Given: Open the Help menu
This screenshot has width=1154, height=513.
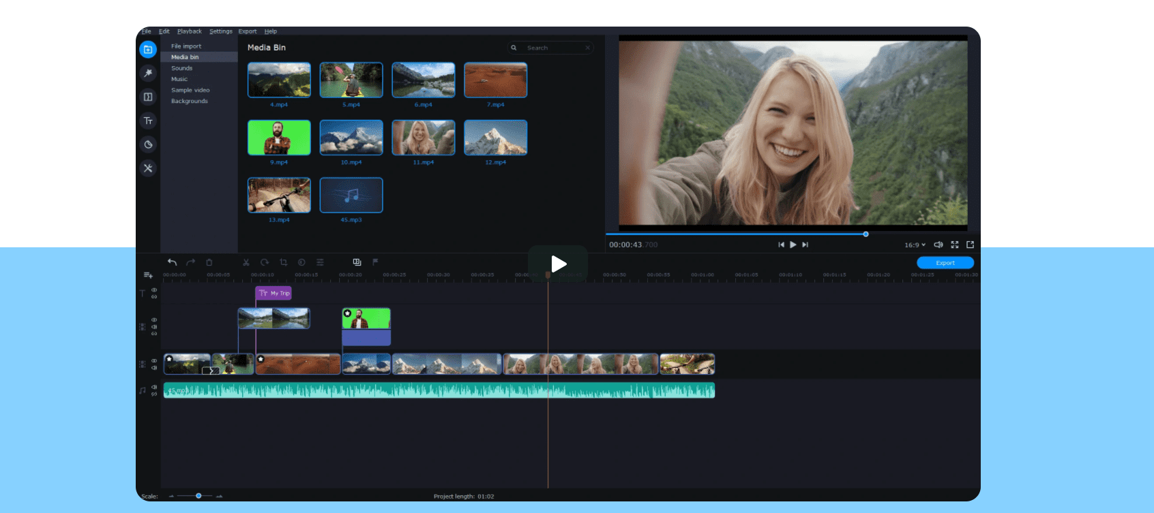Looking at the screenshot, I should point(271,31).
